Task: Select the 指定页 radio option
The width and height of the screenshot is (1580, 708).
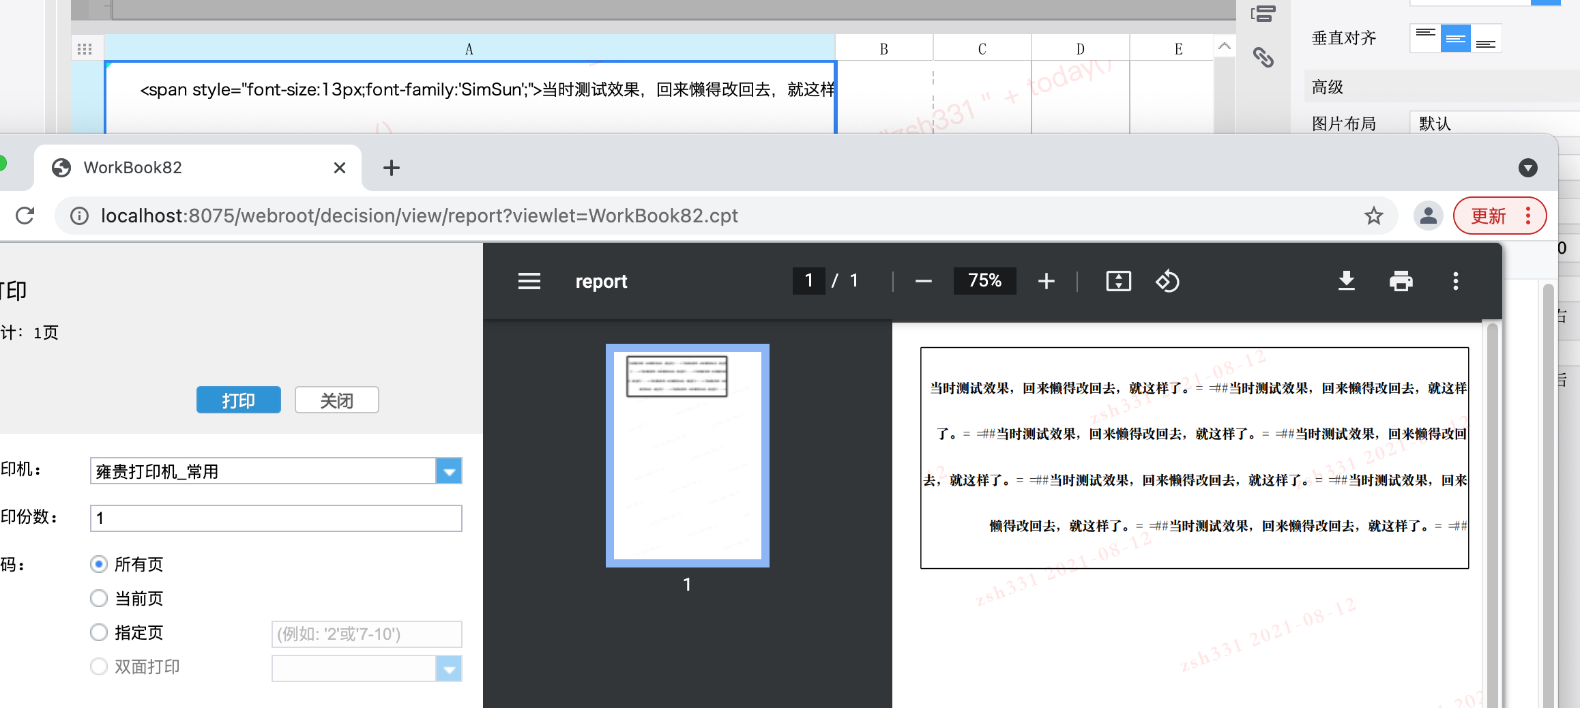Action: click(x=99, y=632)
